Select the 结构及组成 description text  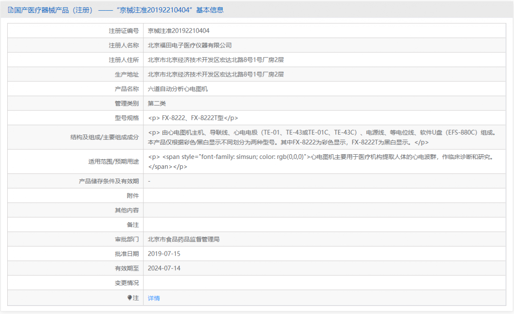pos(300,137)
